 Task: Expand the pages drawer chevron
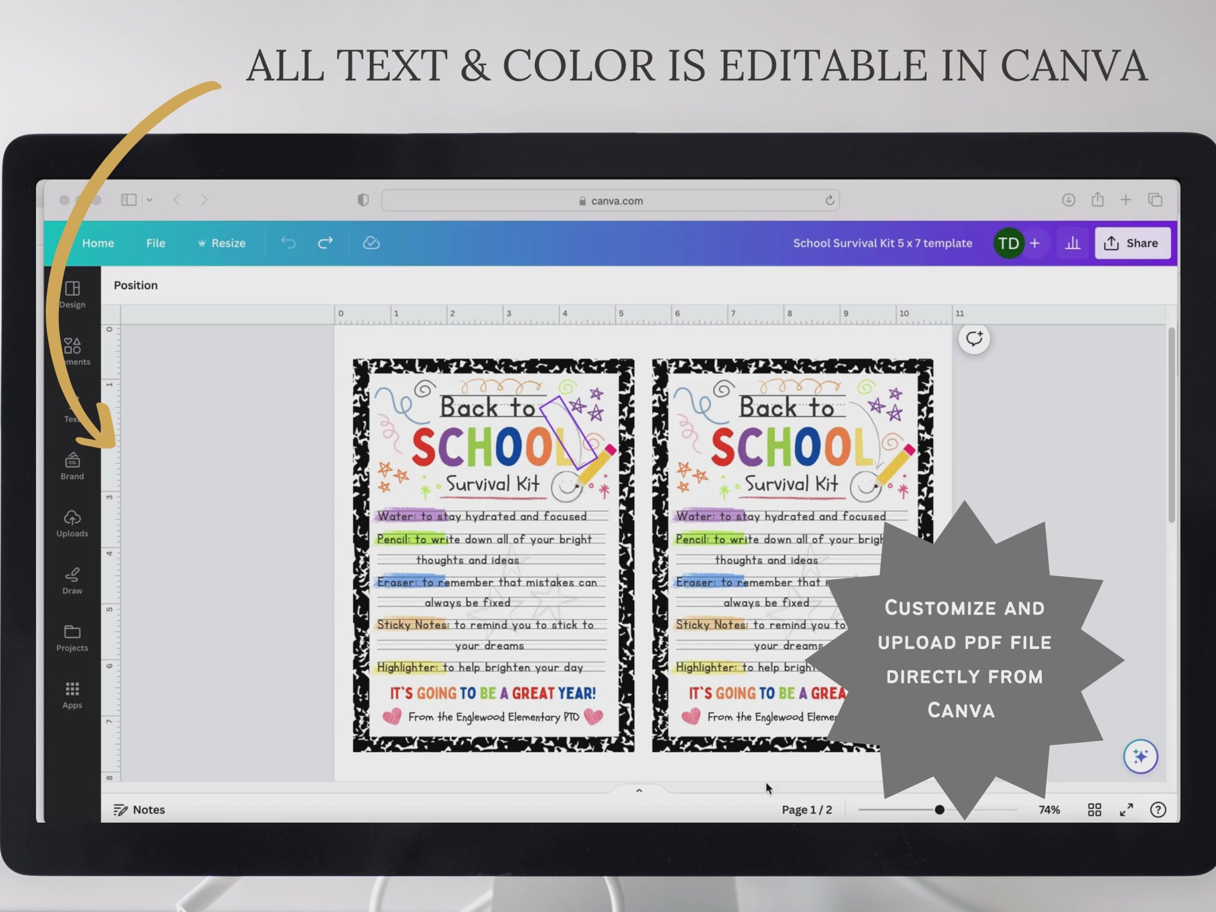click(639, 791)
